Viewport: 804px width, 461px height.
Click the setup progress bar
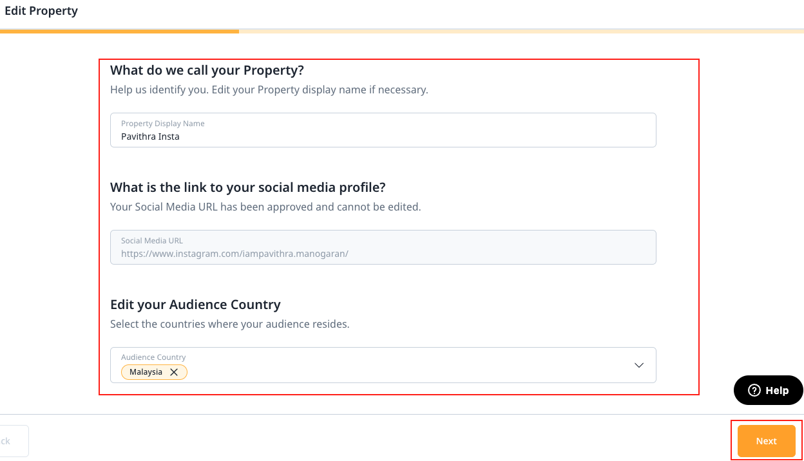coord(402,31)
